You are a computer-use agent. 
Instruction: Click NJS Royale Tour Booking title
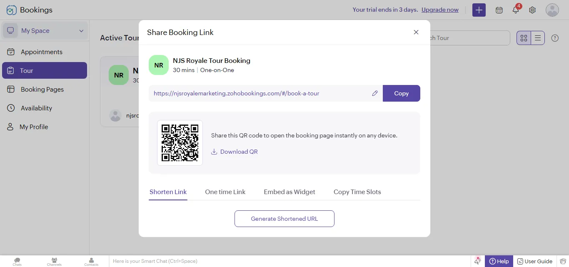point(212,60)
